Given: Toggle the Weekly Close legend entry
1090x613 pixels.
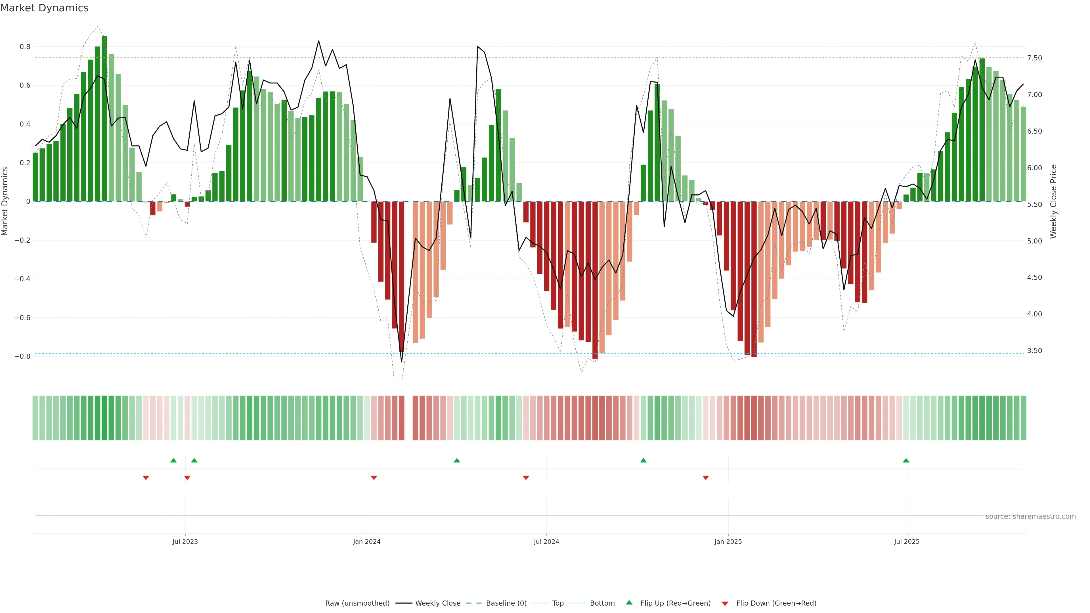Looking at the screenshot, I should coord(437,603).
